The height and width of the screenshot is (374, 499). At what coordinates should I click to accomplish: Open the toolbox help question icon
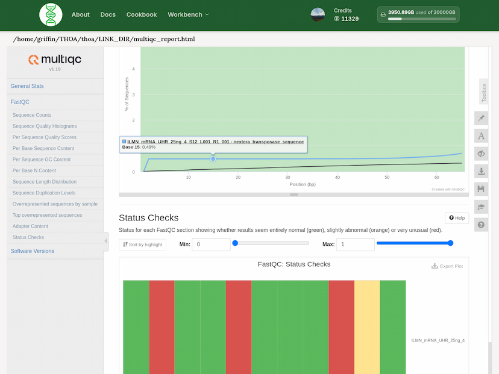click(481, 225)
